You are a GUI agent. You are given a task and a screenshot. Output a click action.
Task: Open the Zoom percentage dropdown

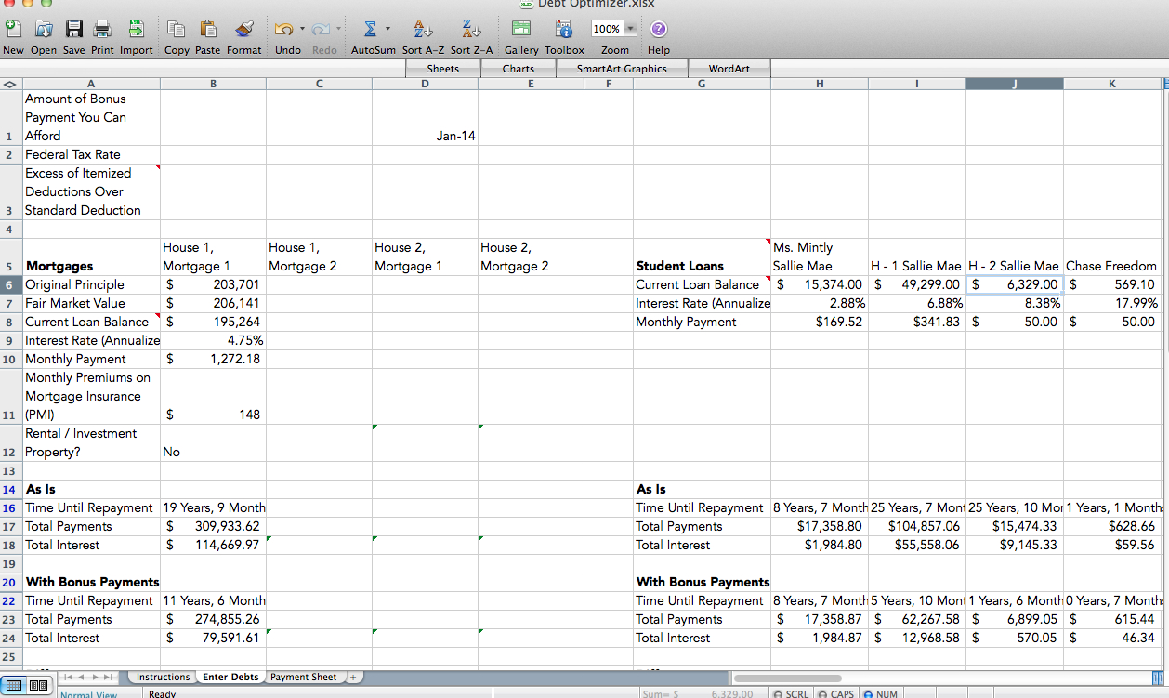click(x=631, y=29)
